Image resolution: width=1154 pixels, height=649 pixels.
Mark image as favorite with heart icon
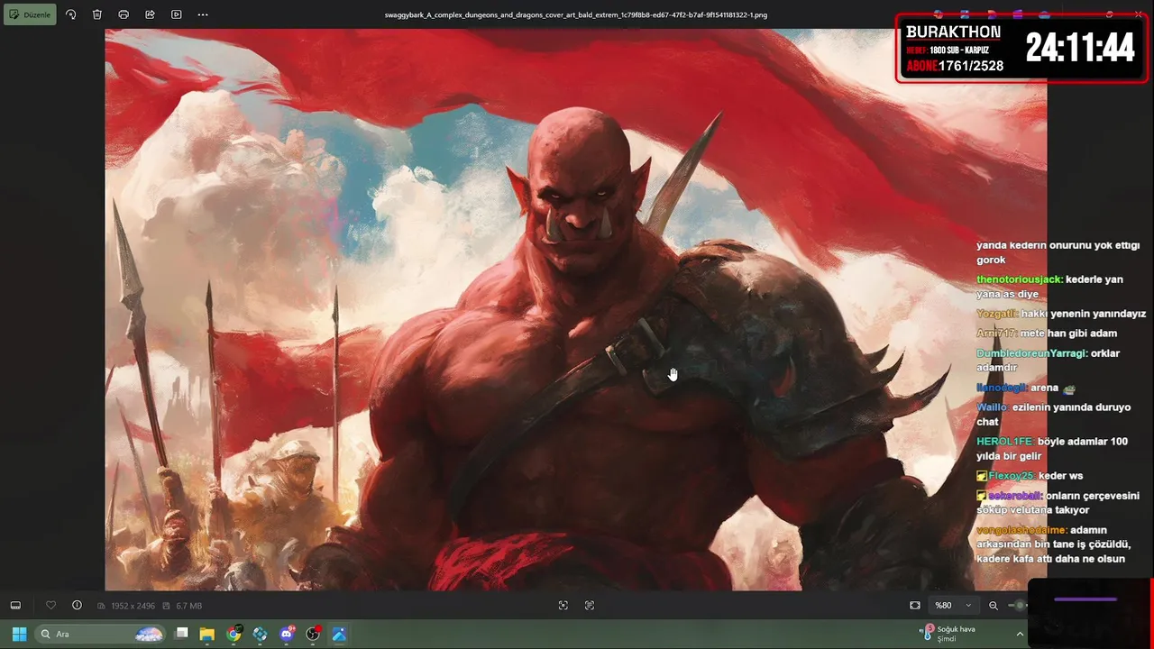point(50,606)
